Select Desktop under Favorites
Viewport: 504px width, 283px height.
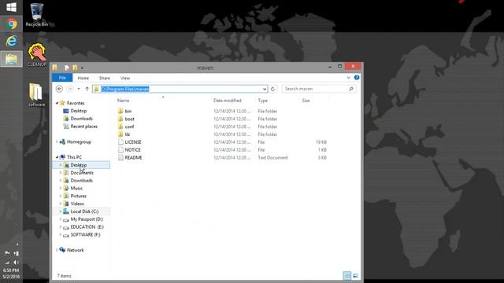pos(79,111)
